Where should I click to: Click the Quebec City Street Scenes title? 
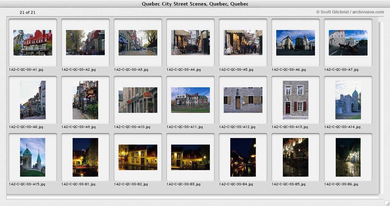[195, 4]
